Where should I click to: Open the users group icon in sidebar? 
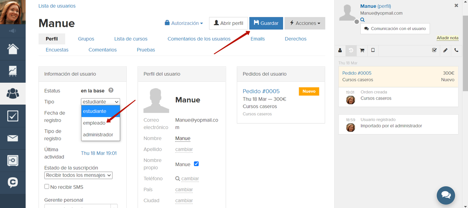click(x=13, y=93)
